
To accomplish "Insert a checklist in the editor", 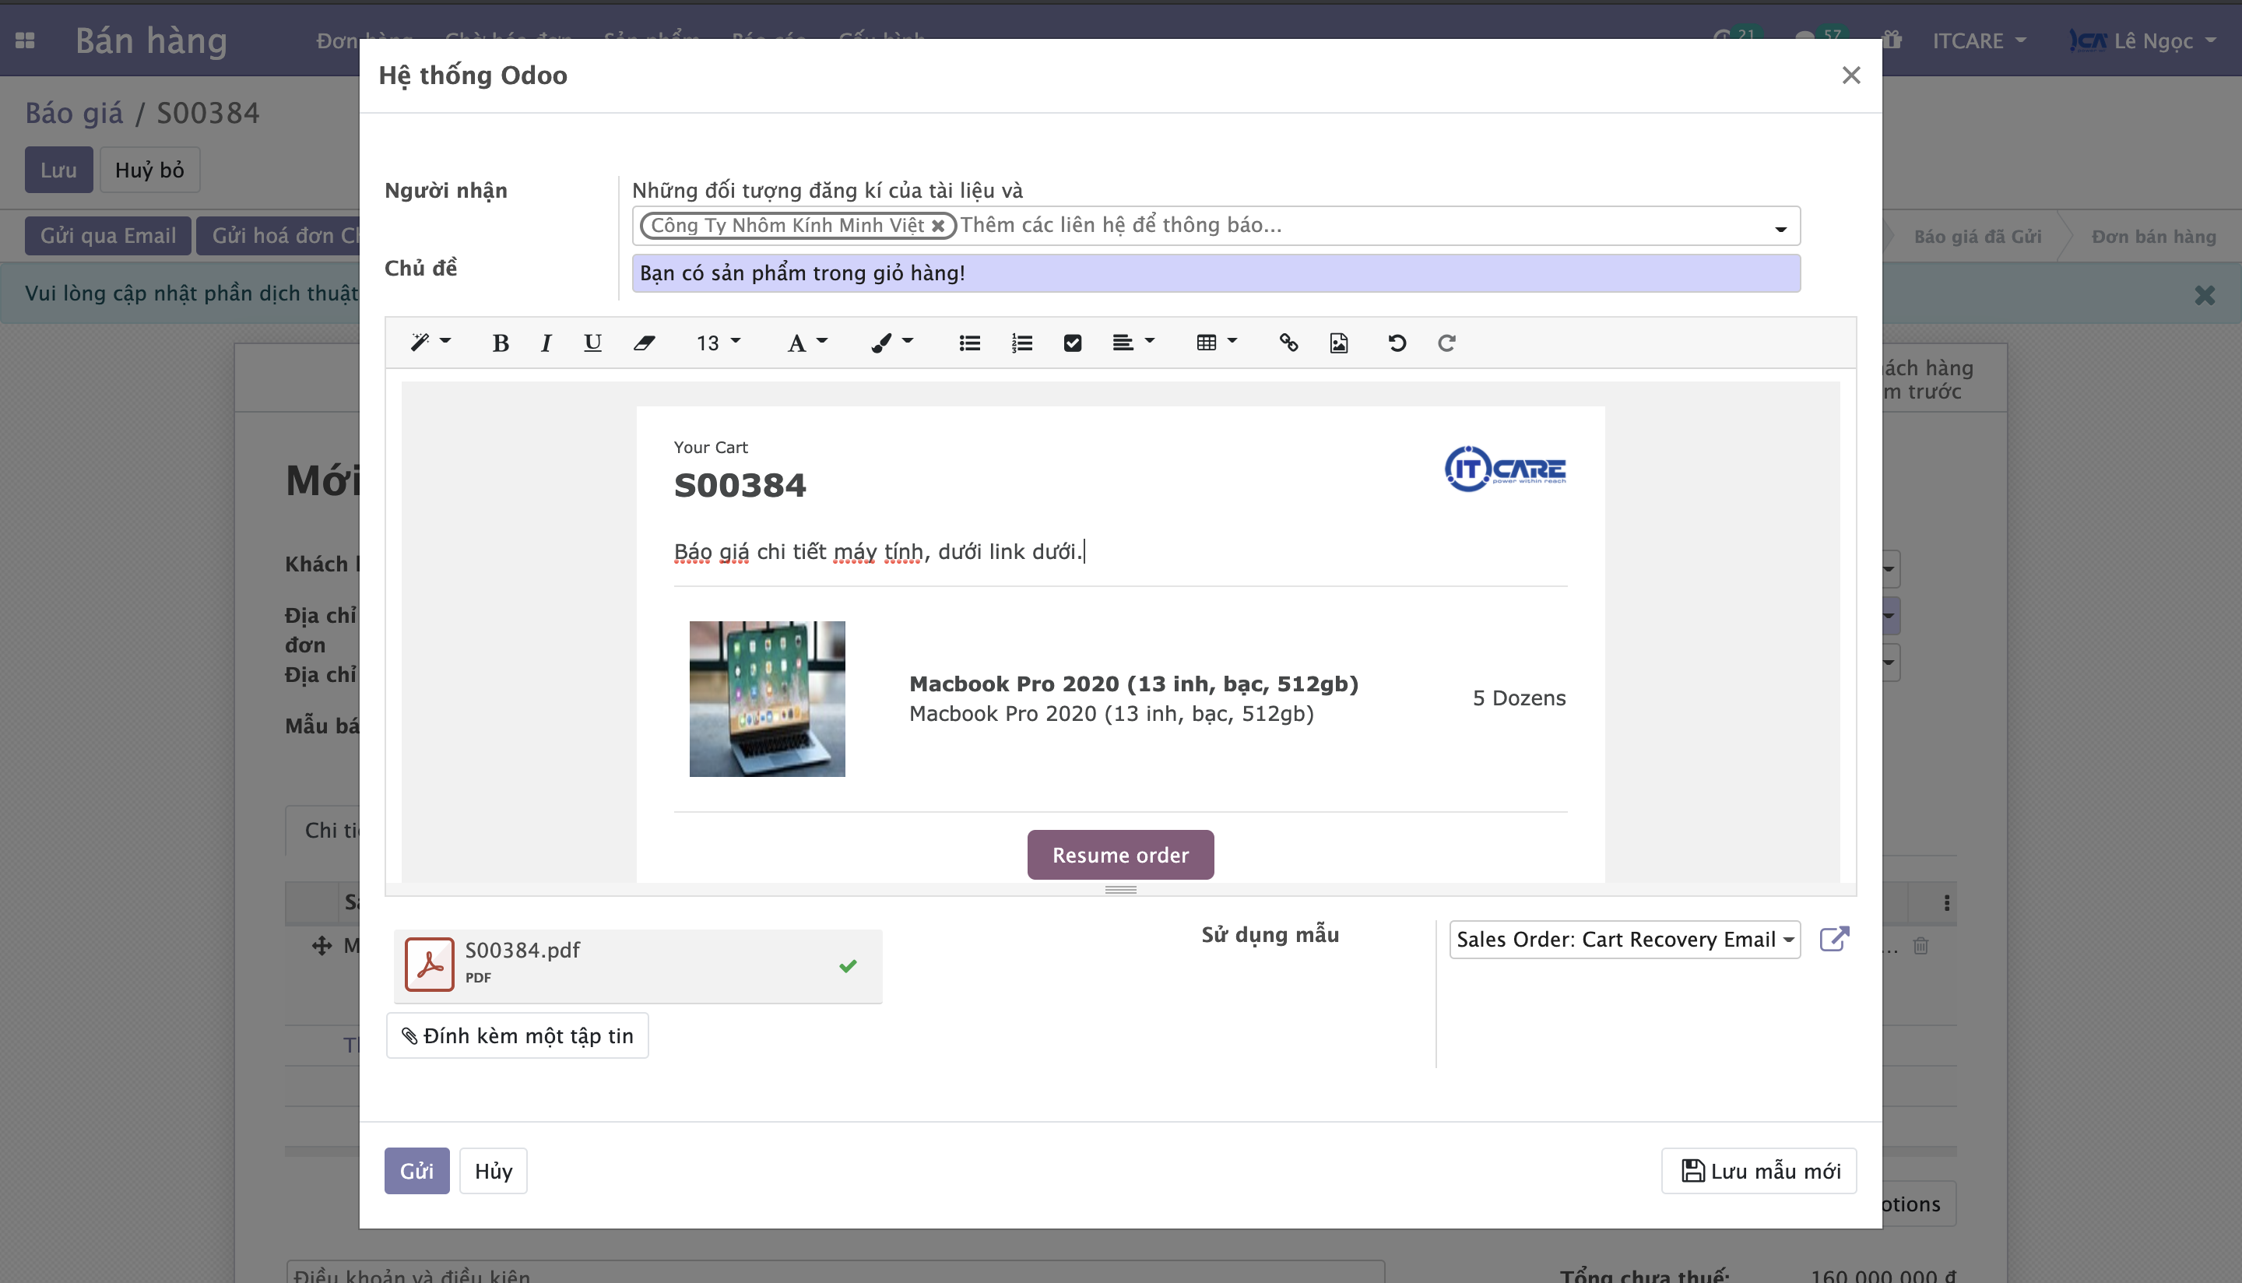I will (x=1072, y=343).
